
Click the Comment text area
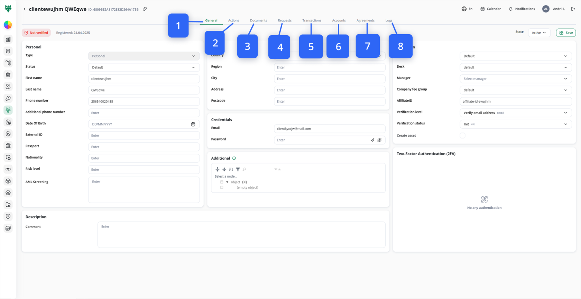[241, 235]
